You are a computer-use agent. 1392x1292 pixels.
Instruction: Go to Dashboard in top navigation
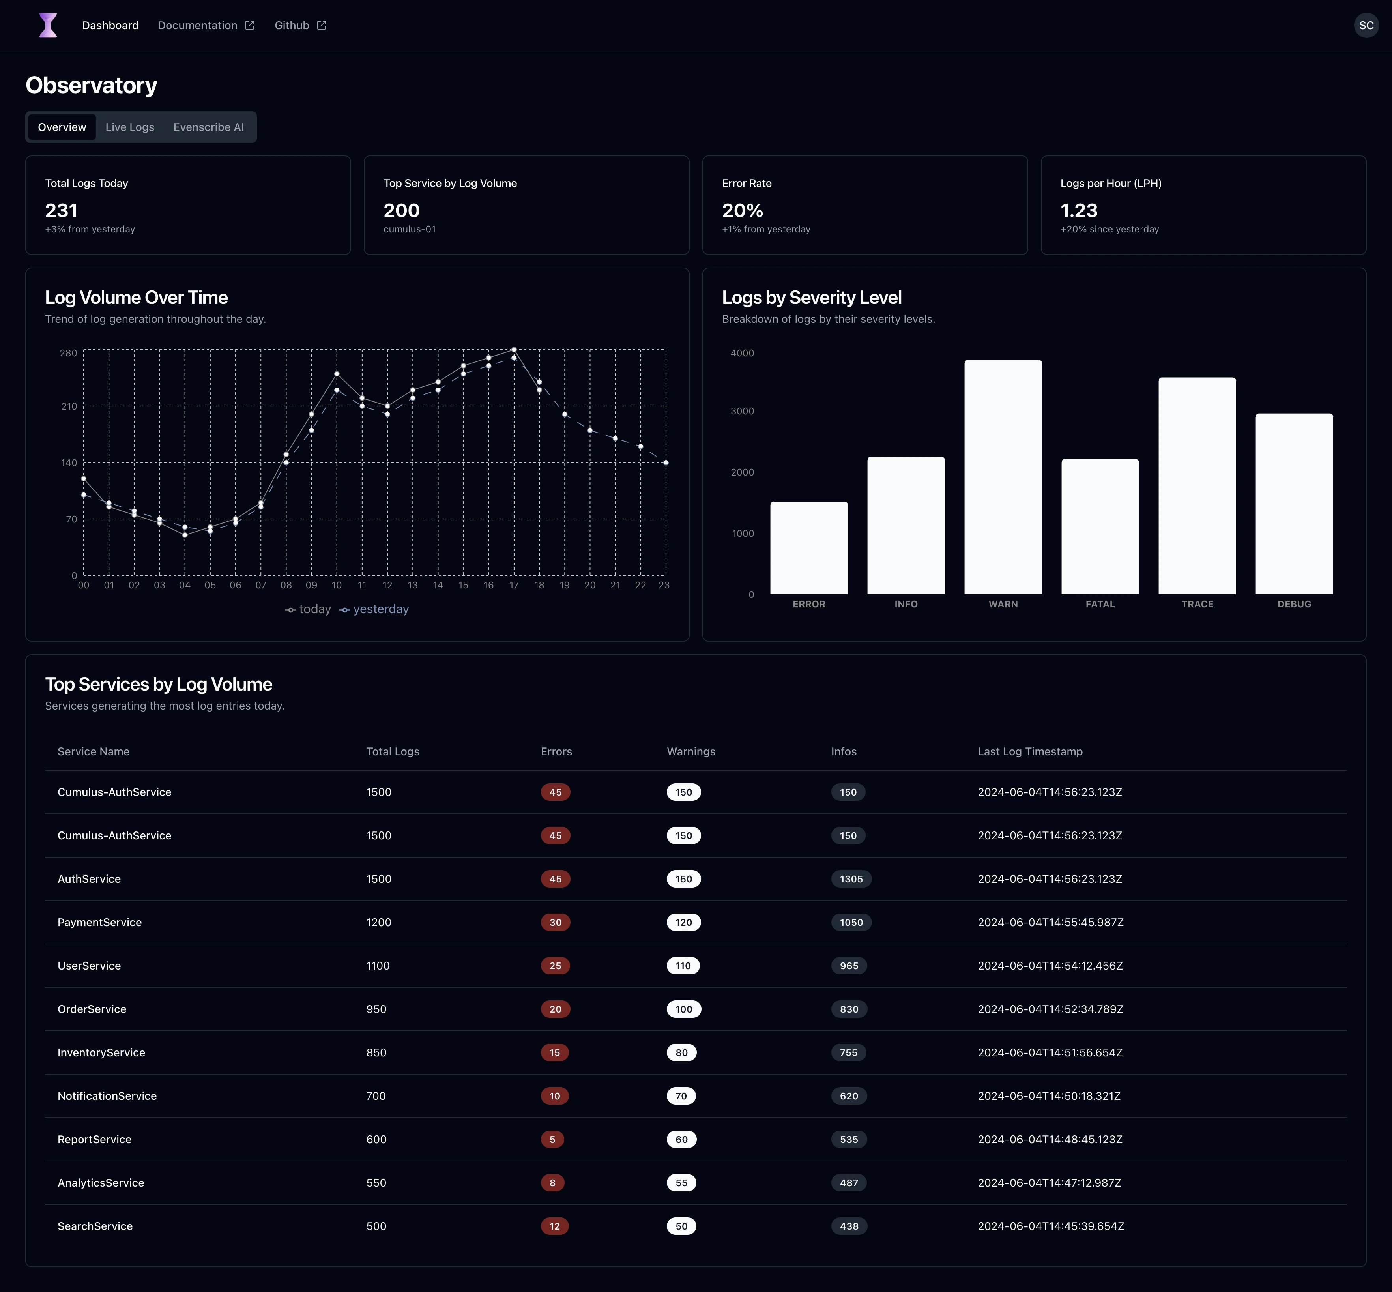pos(110,25)
